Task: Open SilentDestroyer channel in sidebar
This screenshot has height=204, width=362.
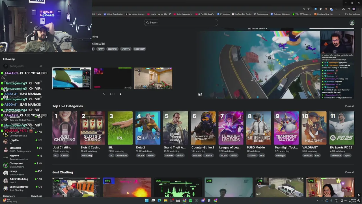Action: [x=23, y=188]
